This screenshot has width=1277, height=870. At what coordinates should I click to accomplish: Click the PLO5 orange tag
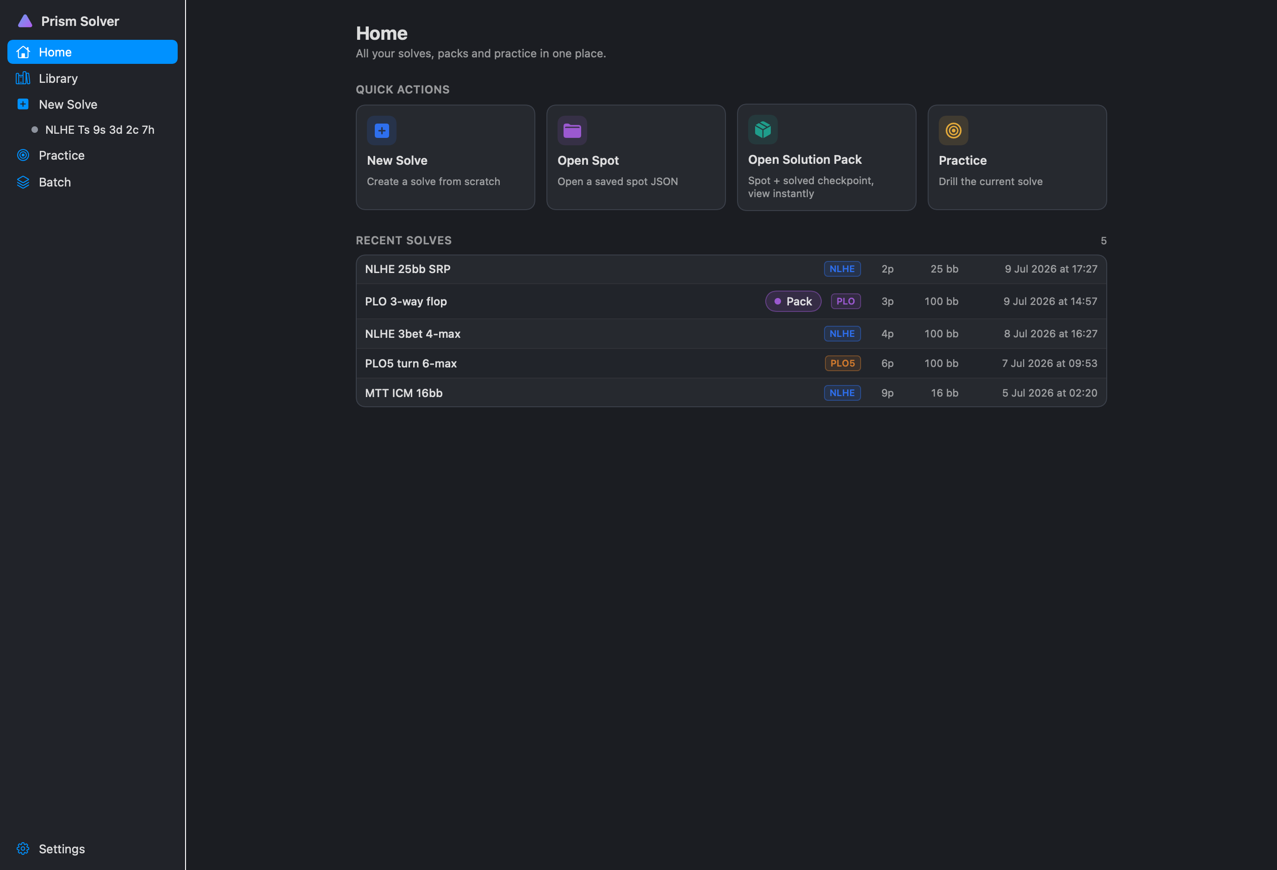coord(843,363)
